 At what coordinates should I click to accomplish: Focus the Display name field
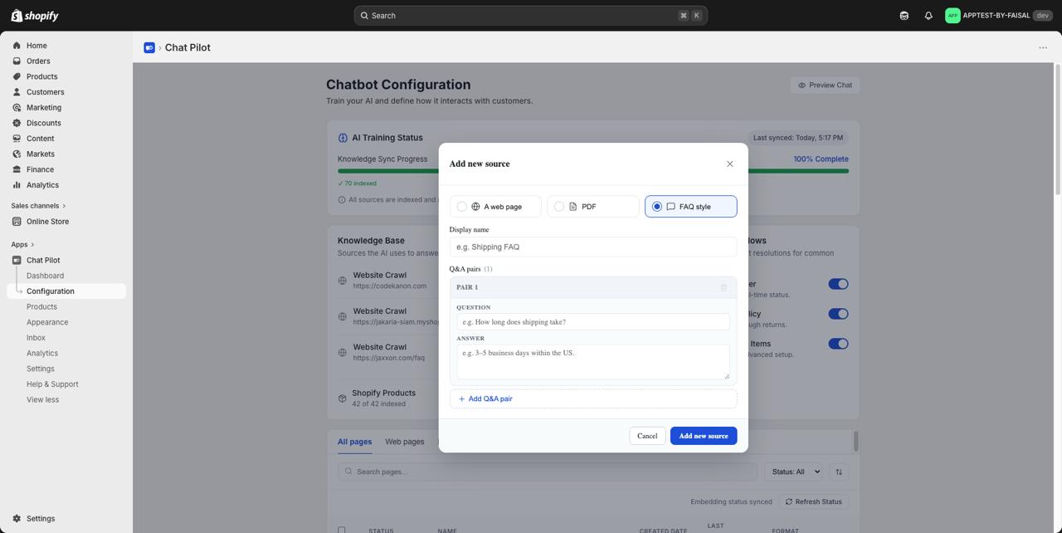point(593,247)
